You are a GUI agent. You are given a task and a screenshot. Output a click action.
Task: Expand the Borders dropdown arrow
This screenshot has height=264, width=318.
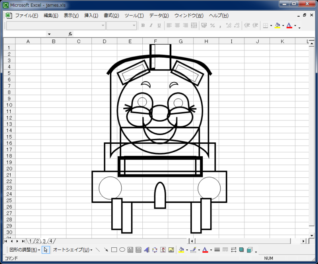[271, 25]
